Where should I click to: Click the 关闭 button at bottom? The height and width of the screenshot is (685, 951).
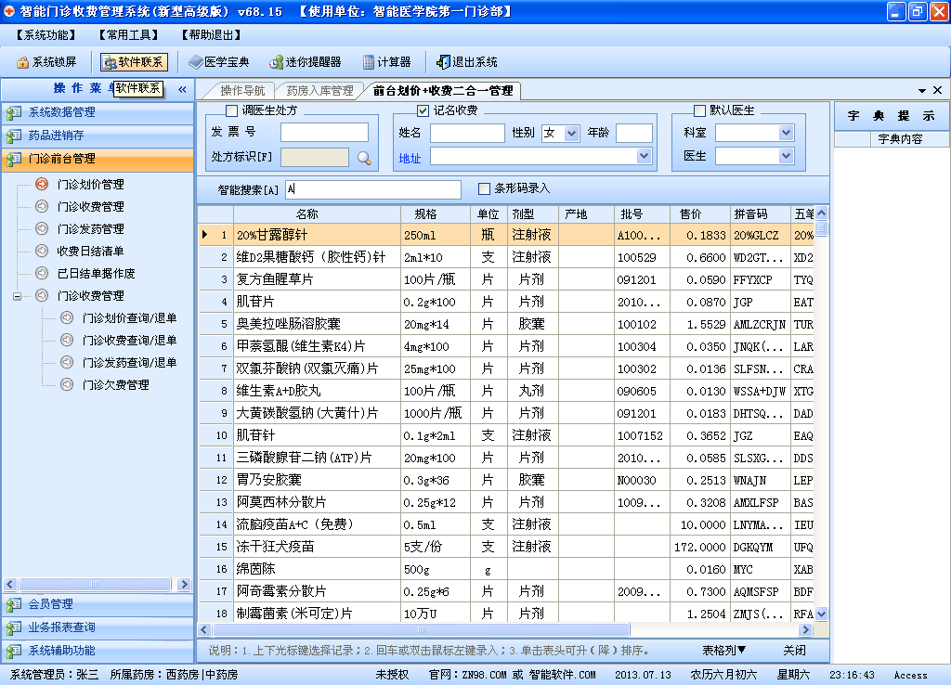(x=794, y=650)
